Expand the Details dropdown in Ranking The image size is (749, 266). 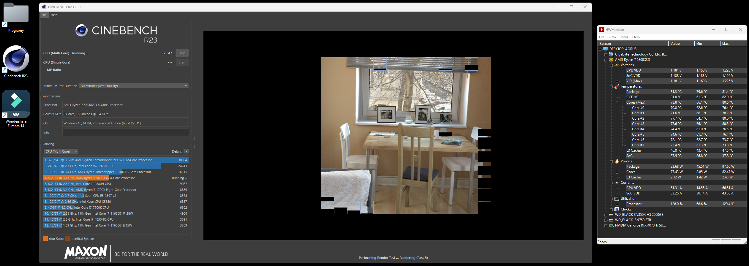[186, 151]
